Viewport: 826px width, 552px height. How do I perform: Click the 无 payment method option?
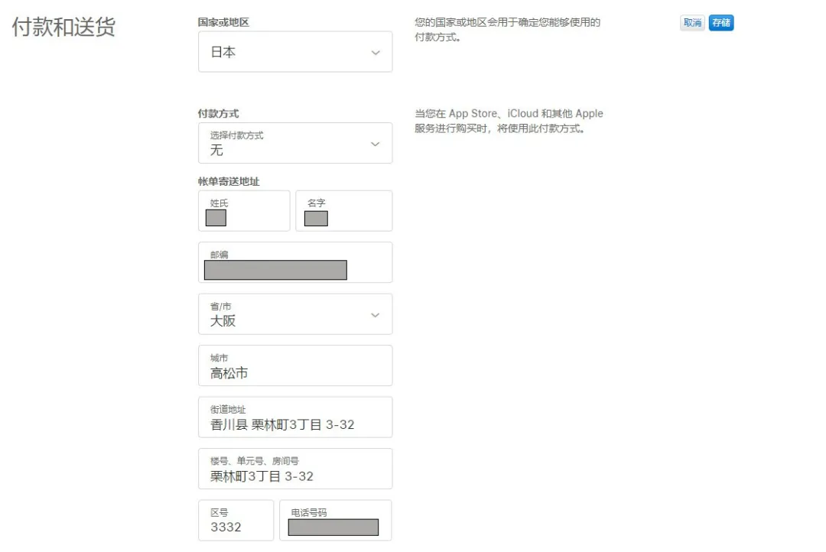tap(216, 151)
